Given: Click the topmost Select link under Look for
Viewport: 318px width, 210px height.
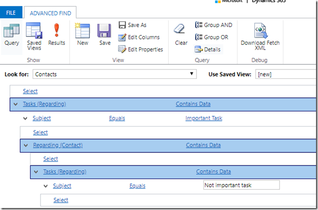Looking at the screenshot, I should (x=30, y=91).
